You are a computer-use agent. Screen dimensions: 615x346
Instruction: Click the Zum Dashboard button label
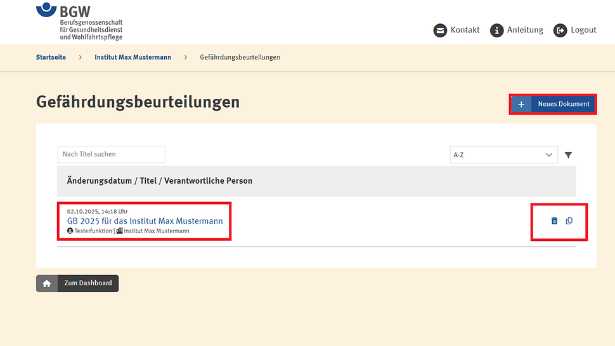click(x=87, y=283)
